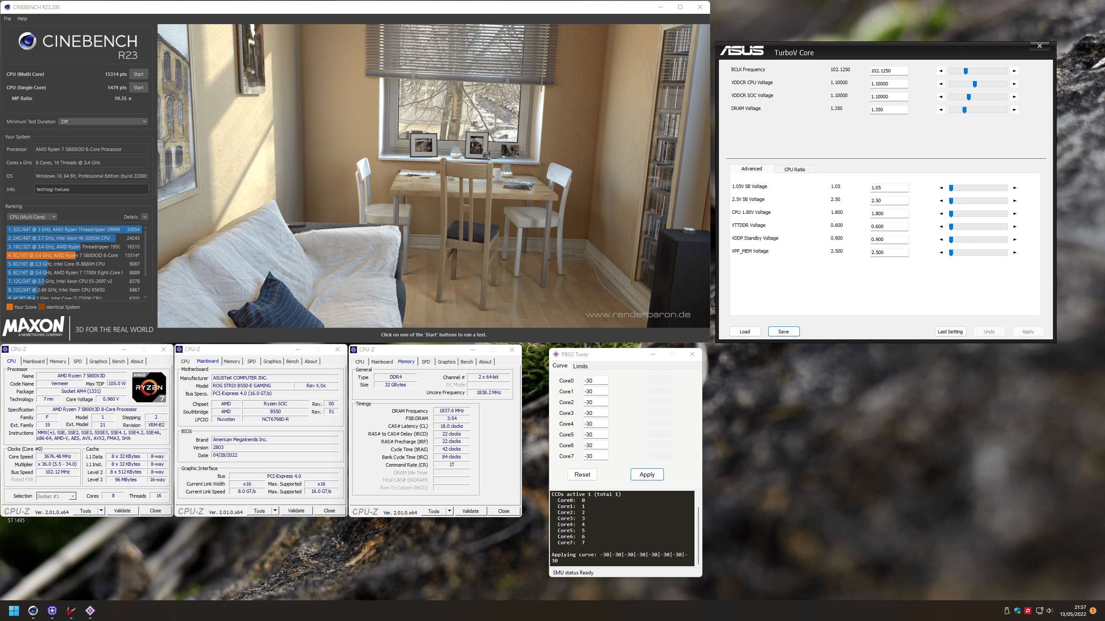The width and height of the screenshot is (1105, 621).
Task: Start the CPU (Multi Core) test
Action: point(138,74)
